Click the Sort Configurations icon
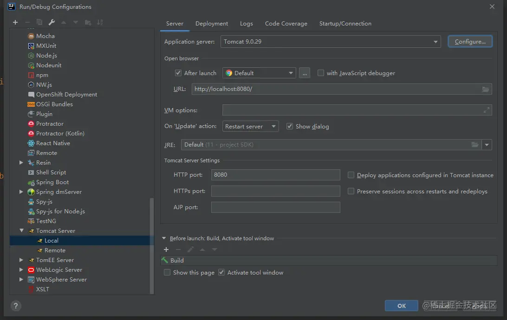Viewport: 507px width, 320px height. point(100,22)
